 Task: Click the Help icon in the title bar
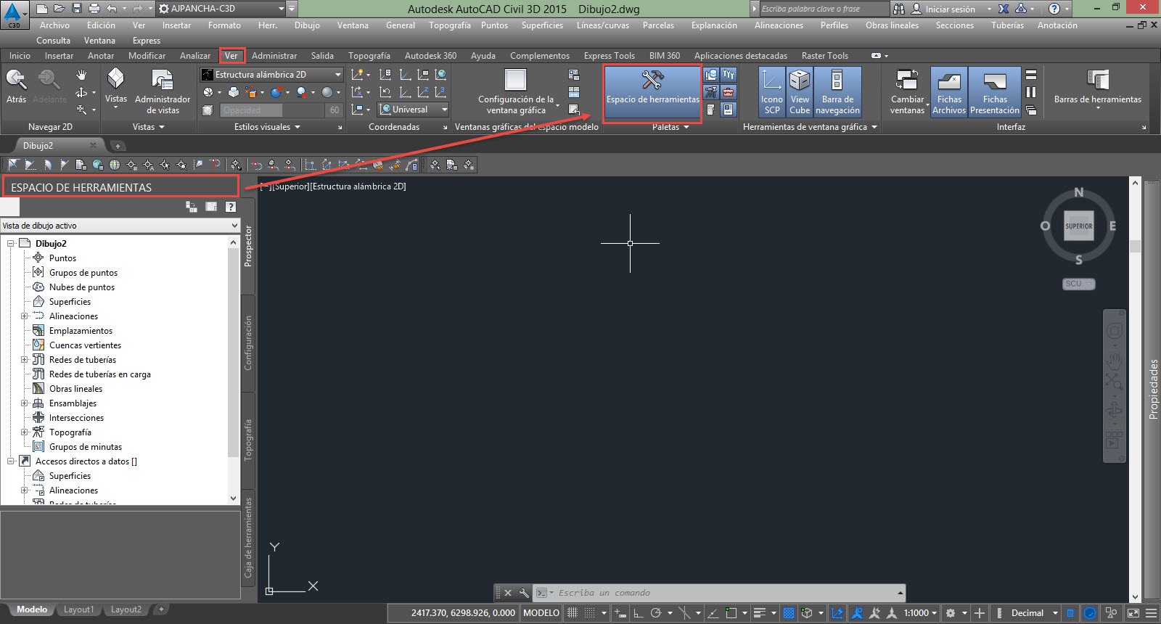coord(1054,9)
